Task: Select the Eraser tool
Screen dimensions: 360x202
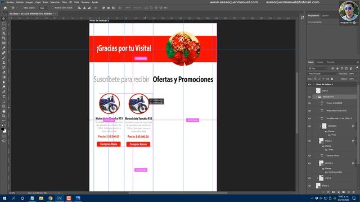Action: click(4, 72)
